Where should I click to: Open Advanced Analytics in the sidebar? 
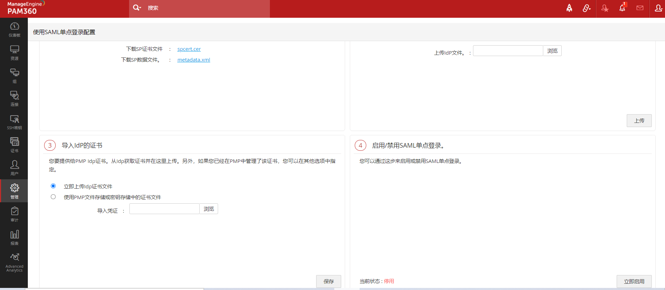click(x=14, y=262)
